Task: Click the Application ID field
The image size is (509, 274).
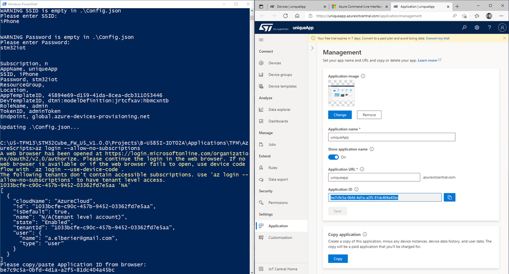Action: point(385,197)
